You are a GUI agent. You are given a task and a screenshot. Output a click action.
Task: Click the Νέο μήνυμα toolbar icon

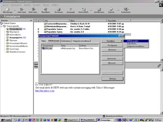click(8, 10)
